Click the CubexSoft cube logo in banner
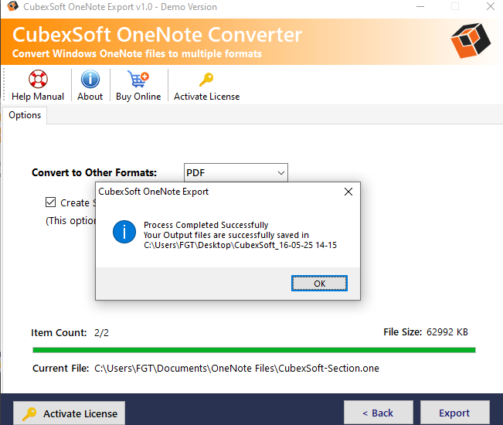The height and width of the screenshot is (425, 503). 471,41
